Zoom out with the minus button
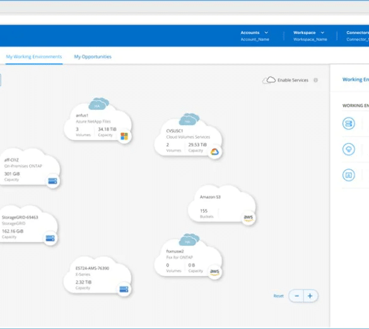369x329 pixels. pos(296,296)
